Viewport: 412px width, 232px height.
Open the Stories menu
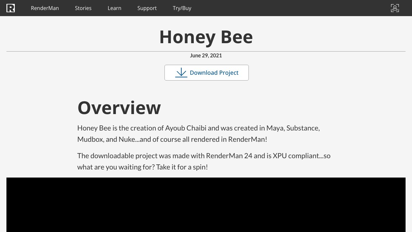[x=83, y=8]
